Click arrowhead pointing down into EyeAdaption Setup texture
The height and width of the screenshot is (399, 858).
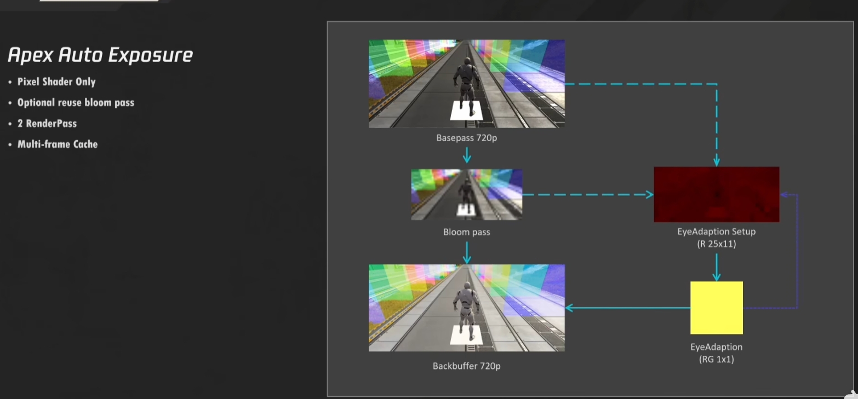pos(717,161)
